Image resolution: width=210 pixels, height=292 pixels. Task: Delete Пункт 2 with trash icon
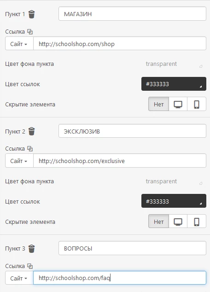(31, 131)
